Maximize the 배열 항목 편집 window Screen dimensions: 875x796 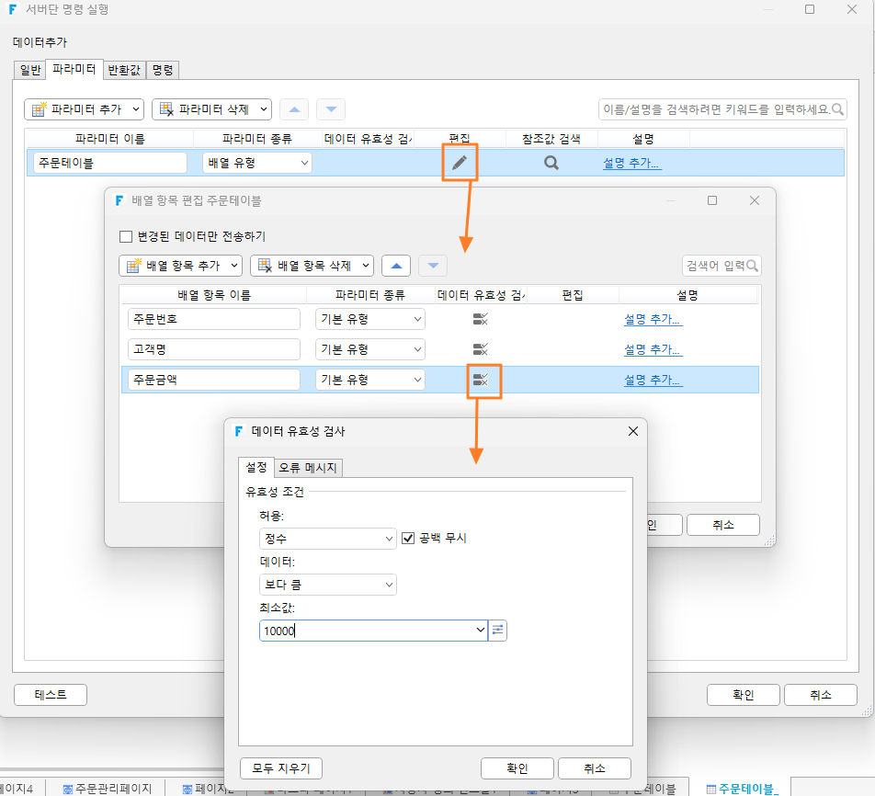point(712,200)
